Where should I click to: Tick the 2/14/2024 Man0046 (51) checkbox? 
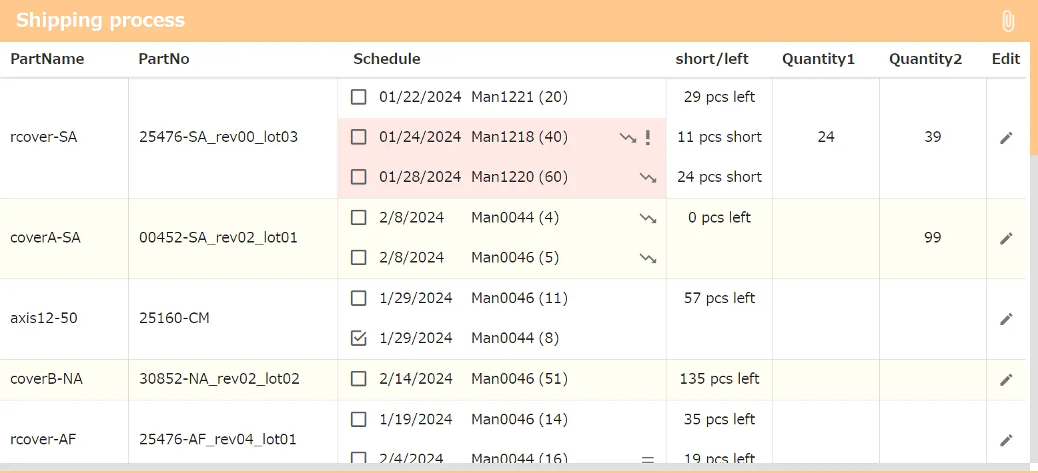pyautogui.click(x=359, y=379)
